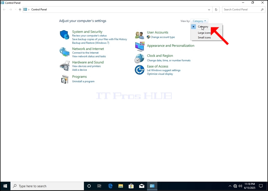
Task: Open Appearance and Personalization heading link
Action: pyautogui.click(x=170, y=46)
